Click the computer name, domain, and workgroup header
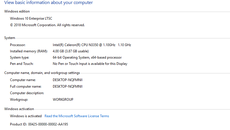 tap(42, 73)
